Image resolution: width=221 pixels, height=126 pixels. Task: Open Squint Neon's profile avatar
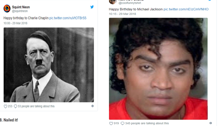click(x=7, y=9)
